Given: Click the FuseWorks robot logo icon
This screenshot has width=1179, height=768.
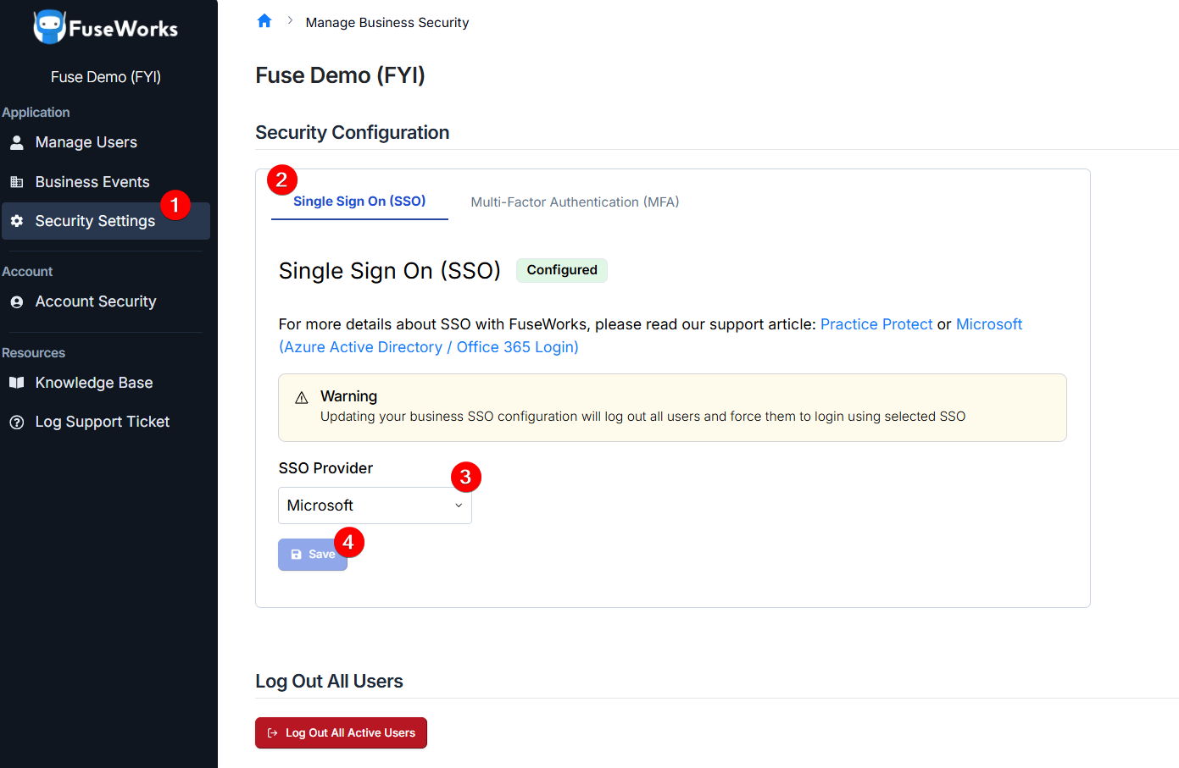Looking at the screenshot, I should 49,27.
